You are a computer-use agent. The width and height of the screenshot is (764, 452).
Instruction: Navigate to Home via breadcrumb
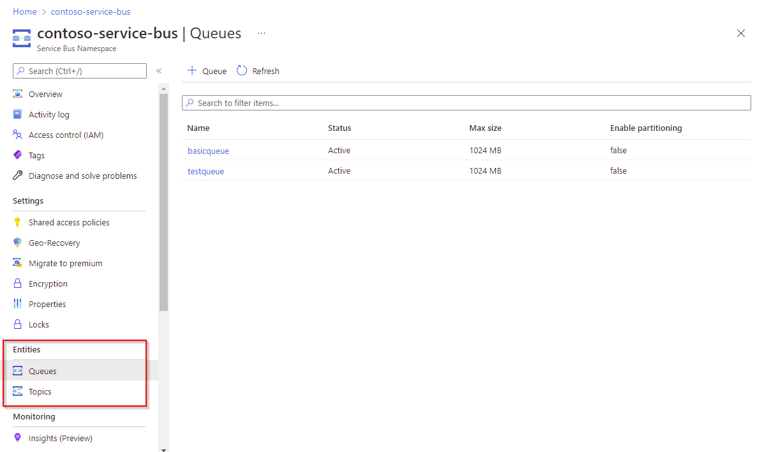24,11
